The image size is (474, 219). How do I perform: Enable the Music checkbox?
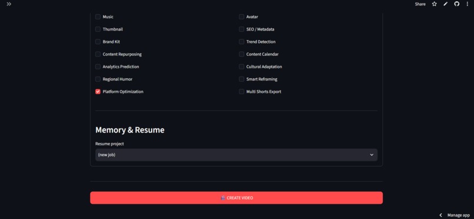pos(98,17)
